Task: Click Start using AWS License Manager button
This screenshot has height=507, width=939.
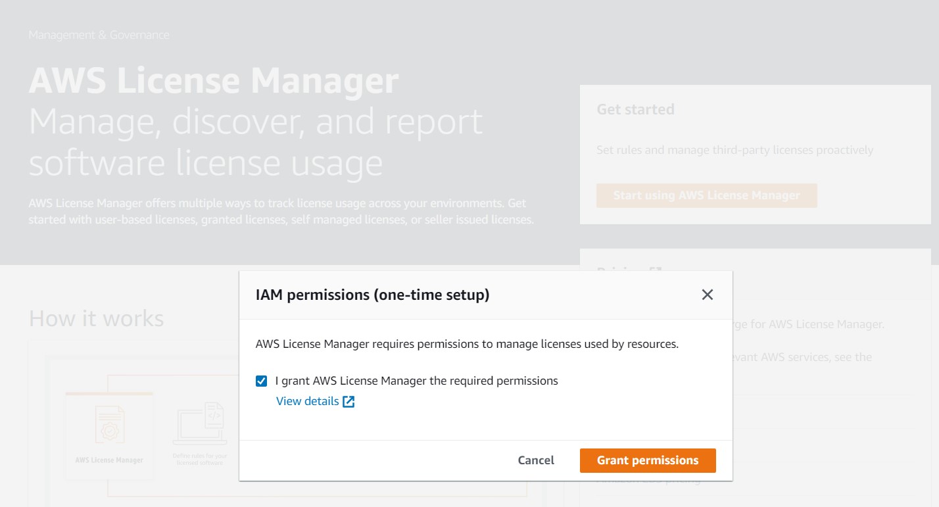Action: [707, 195]
